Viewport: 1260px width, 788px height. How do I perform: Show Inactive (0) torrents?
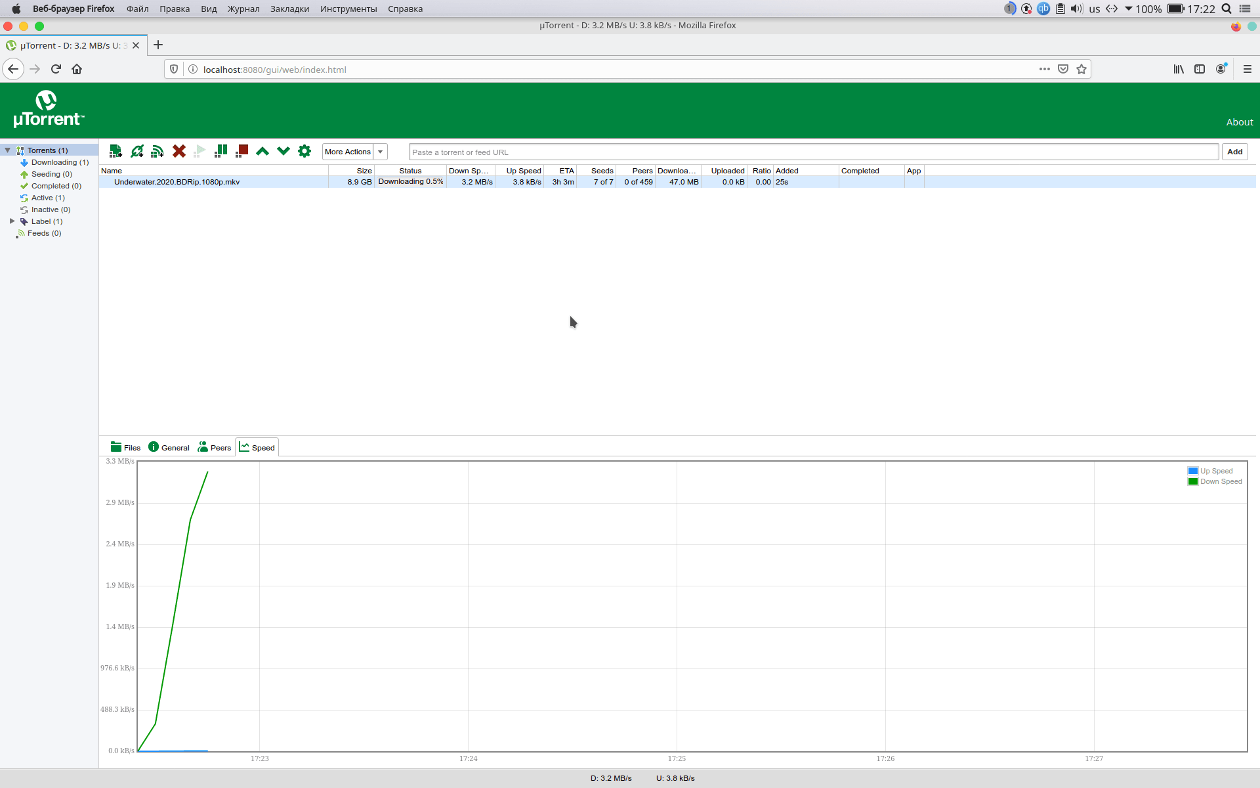(51, 209)
